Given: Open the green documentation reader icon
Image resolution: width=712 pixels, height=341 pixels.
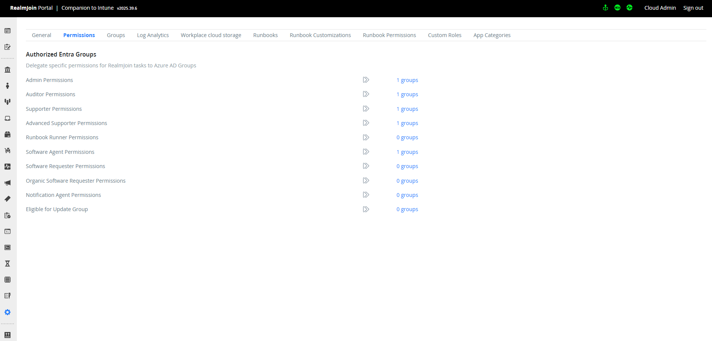Looking at the screenshot, I should [x=605, y=8].
